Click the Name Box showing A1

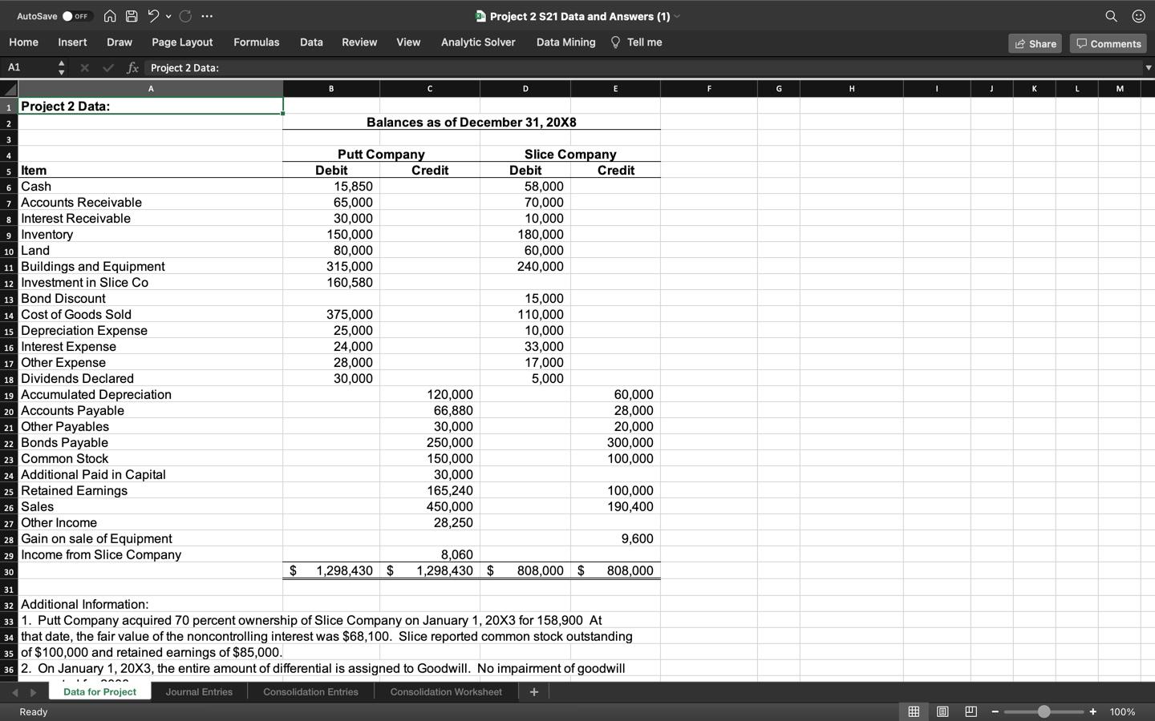(27, 68)
